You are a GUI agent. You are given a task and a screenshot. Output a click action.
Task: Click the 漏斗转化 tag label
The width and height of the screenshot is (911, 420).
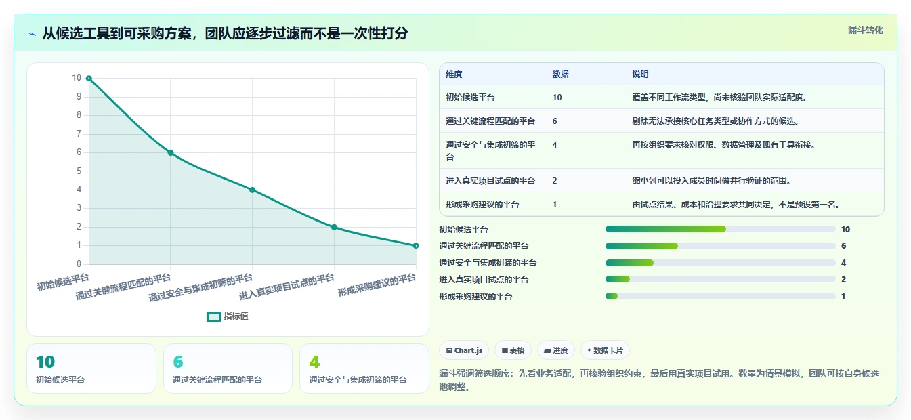[x=865, y=30]
